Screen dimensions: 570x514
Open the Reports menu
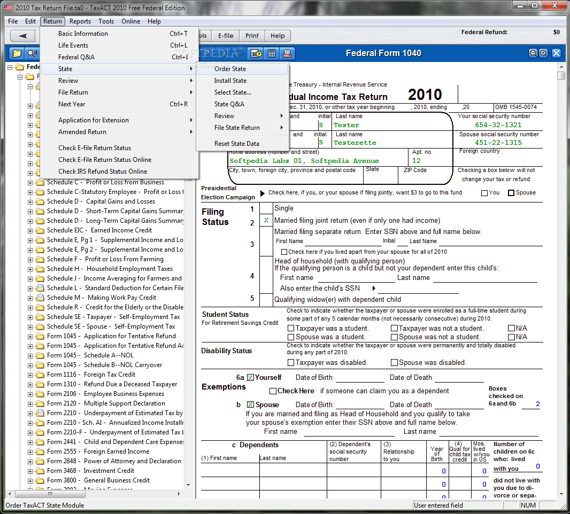click(80, 21)
